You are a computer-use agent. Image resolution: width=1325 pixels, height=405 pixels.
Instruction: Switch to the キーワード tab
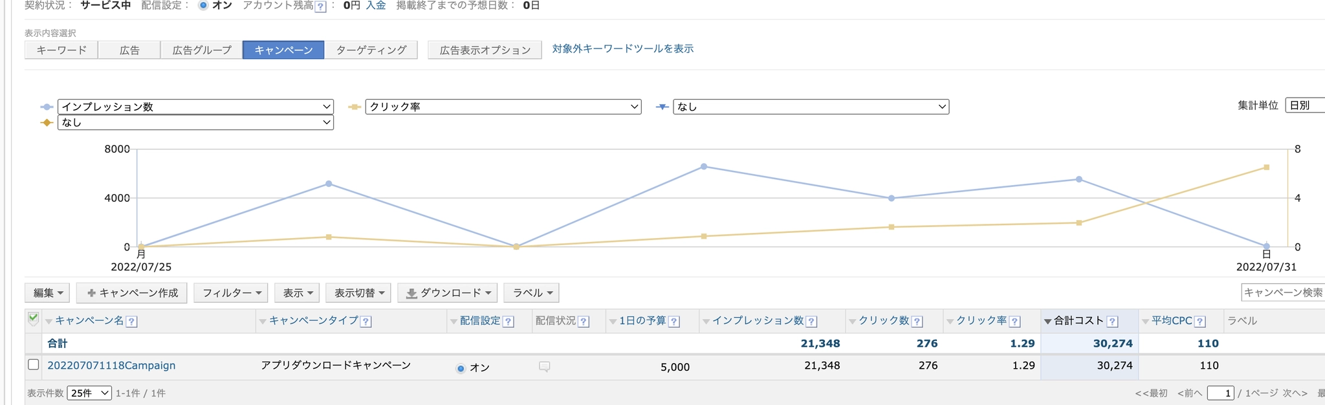[x=61, y=50]
